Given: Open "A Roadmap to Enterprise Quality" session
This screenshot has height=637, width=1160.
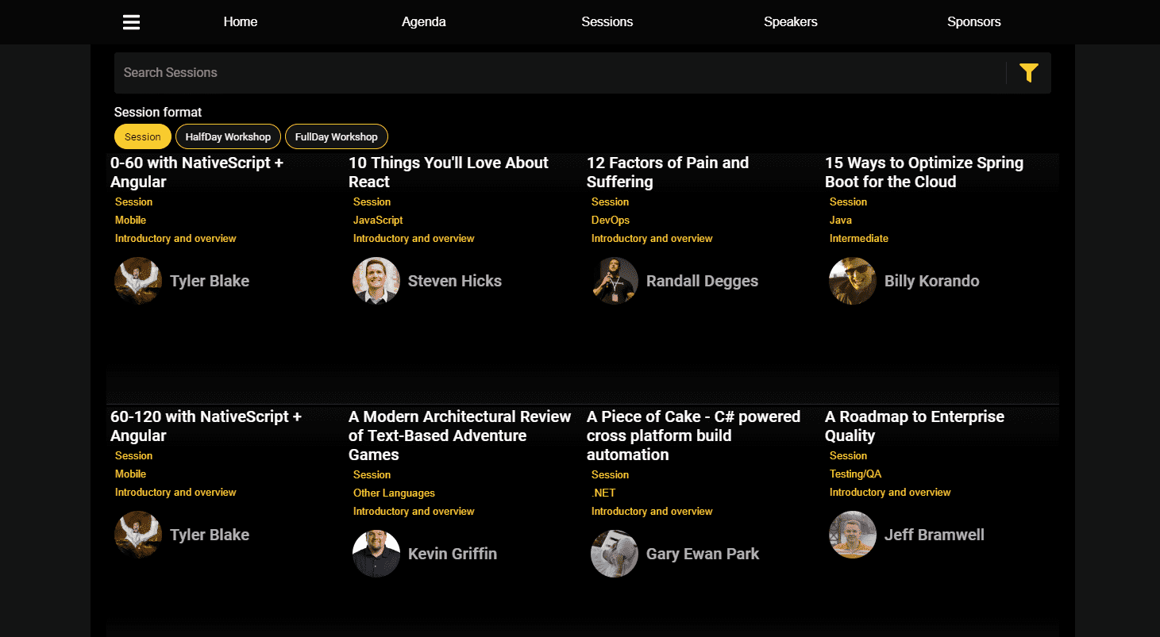Looking at the screenshot, I should 914,426.
